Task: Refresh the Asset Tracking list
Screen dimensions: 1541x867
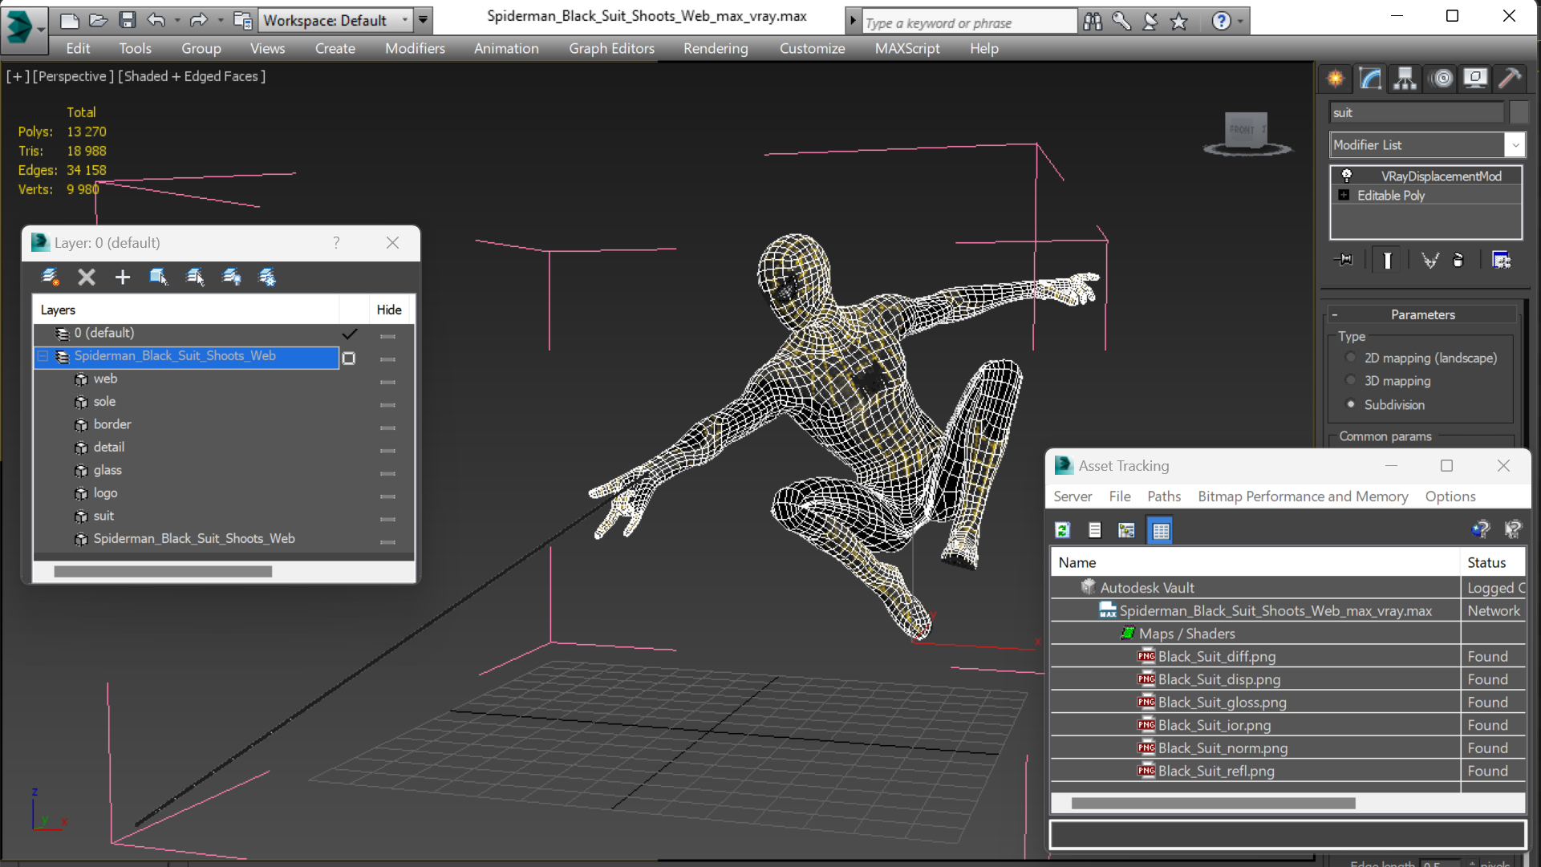Action: coord(1063,530)
